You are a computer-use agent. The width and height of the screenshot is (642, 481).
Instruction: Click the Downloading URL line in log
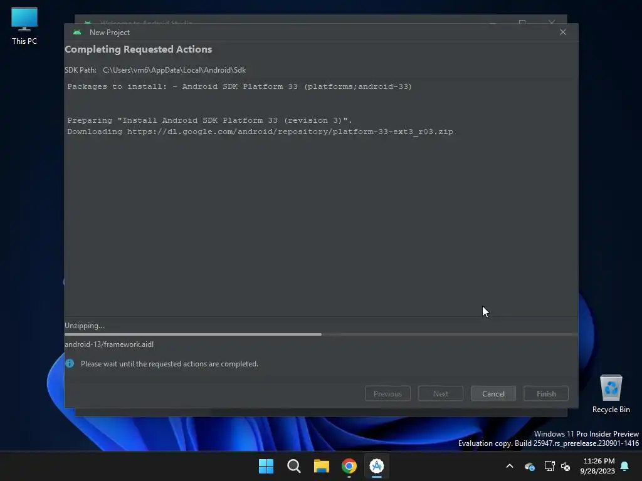pyautogui.click(x=260, y=132)
